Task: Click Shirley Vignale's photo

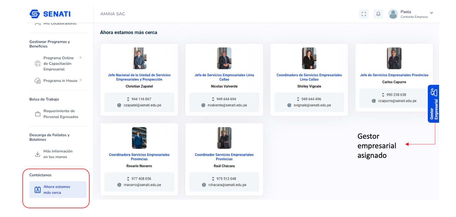Action: tap(309, 58)
